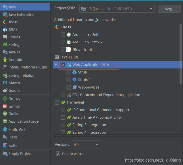Check the CDI Contexts and Dependency Injection checkbox

click(63, 95)
